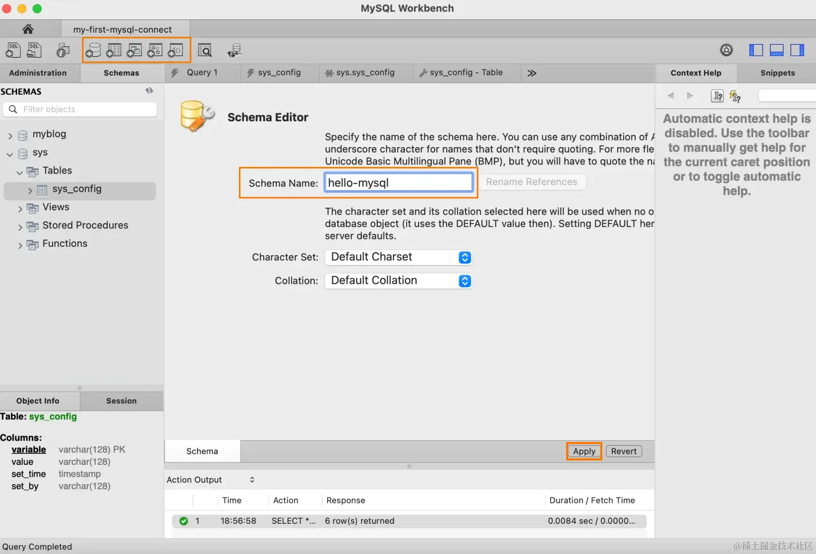Click the Stored Procedures folder icon
Image resolution: width=816 pixels, height=554 pixels.
tap(32, 226)
